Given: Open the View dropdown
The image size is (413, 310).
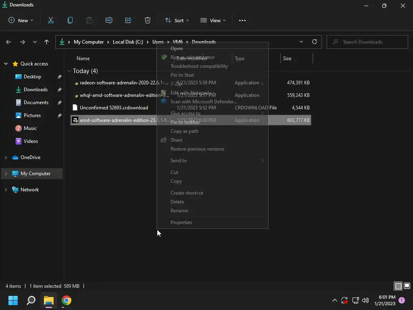Looking at the screenshot, I should click(x=213, y=20).
